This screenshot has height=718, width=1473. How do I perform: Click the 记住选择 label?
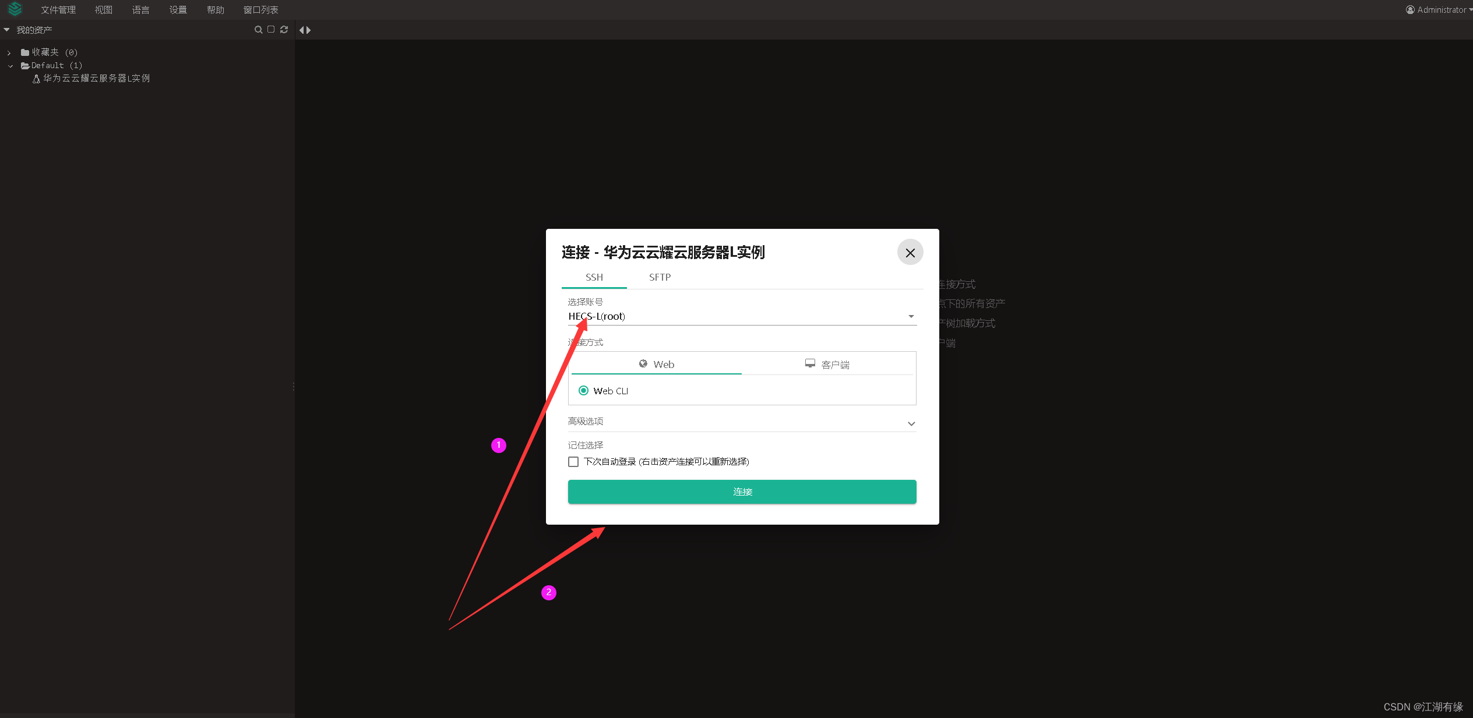586,445
